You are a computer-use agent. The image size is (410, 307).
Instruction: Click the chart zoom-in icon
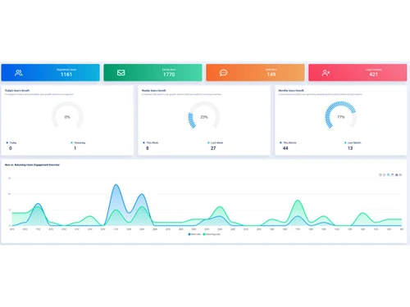point(380,174)
